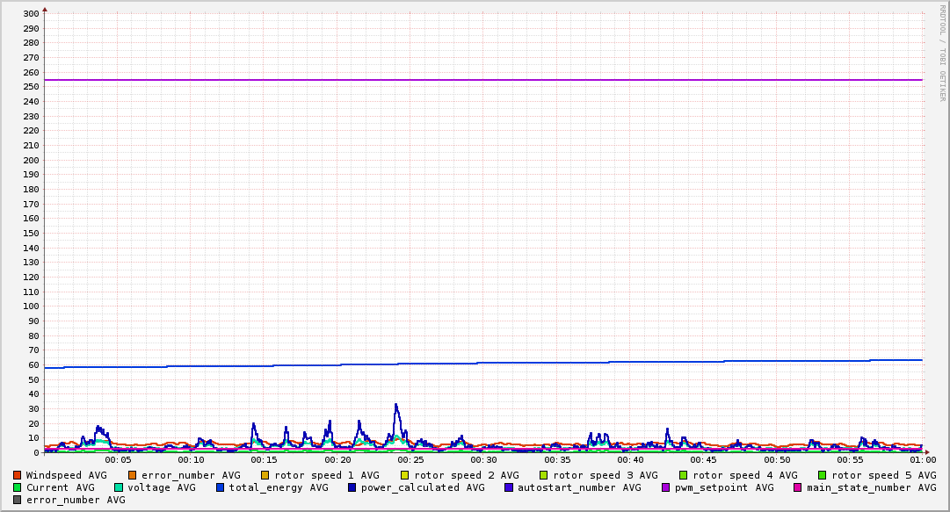Select the purple pwm_setpoint AVG swatch
The height and width of the screenshot is (512, 950).
pos(665,487)
